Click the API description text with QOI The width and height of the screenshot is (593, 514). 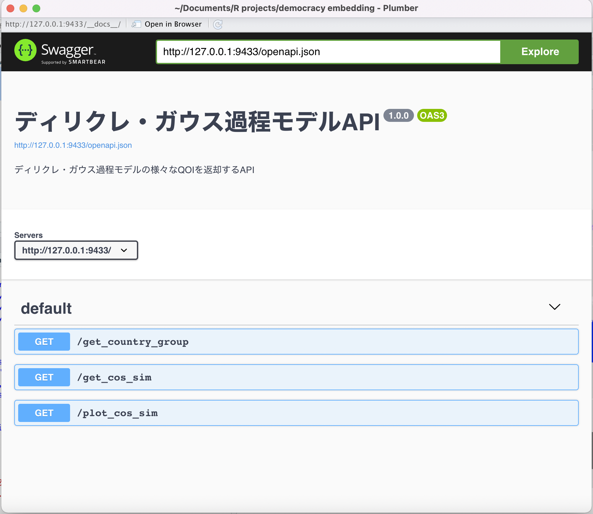(135, 169)
